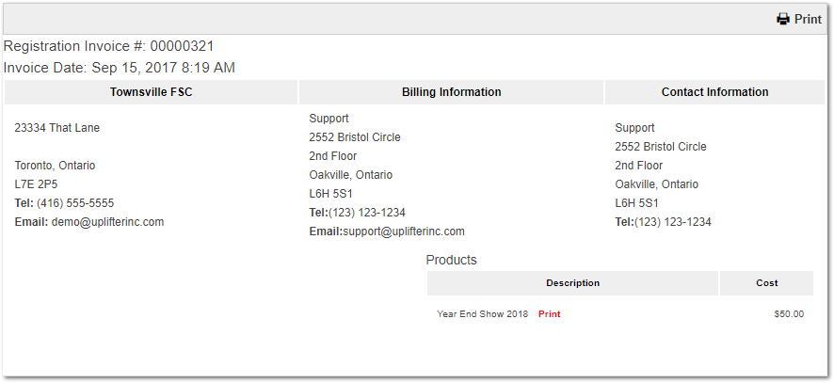834x383 pixels.
Task: Click the printer icon in top bar
Action: (x=782, y=19)
